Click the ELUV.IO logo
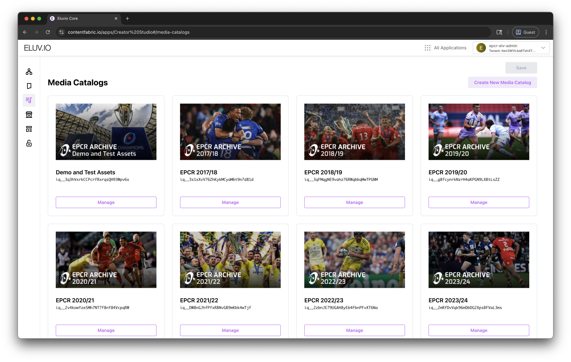This screenshot has width=571, height=362. pos(38,48)
